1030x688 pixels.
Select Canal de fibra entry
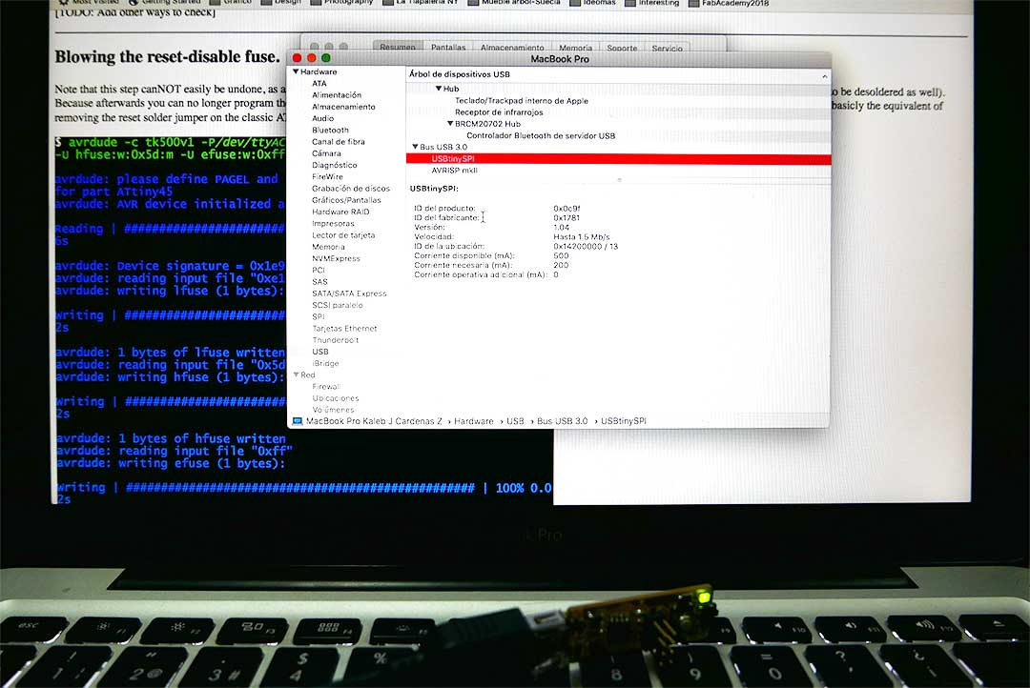click(x=339, y=142)
